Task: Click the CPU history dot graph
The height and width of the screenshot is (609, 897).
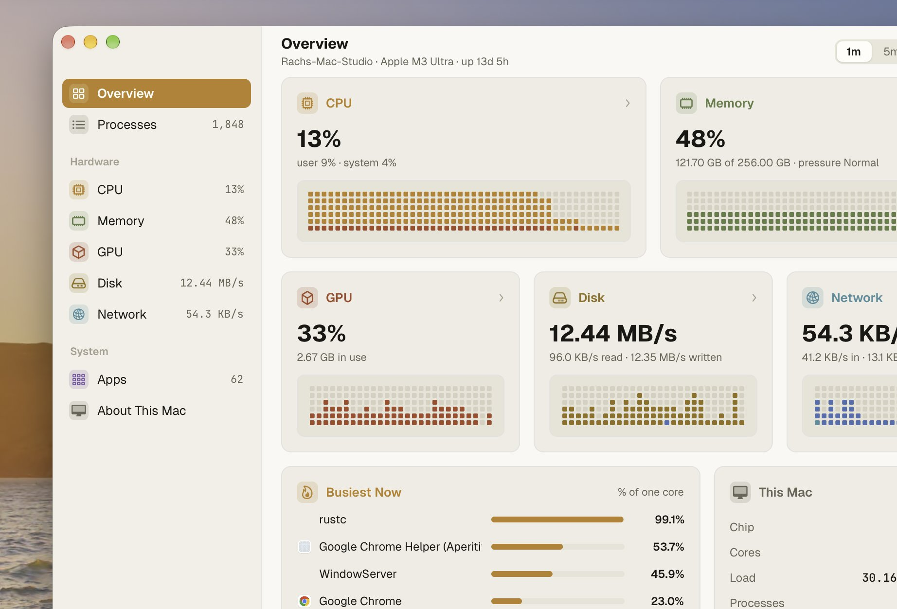Action: [464, 211]
